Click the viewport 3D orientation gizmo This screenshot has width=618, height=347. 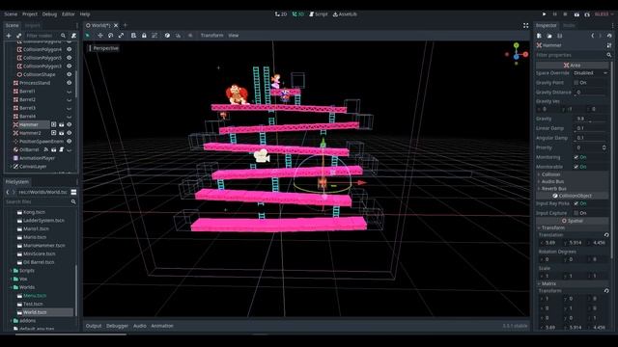pyautogui.click(x=517, y=54)
